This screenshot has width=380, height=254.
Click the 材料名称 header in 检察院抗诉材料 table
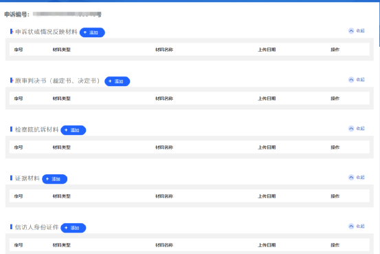164,147
